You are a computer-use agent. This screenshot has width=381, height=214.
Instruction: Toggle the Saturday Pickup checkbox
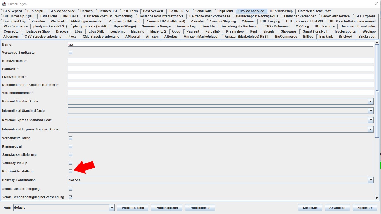point(71,163)
